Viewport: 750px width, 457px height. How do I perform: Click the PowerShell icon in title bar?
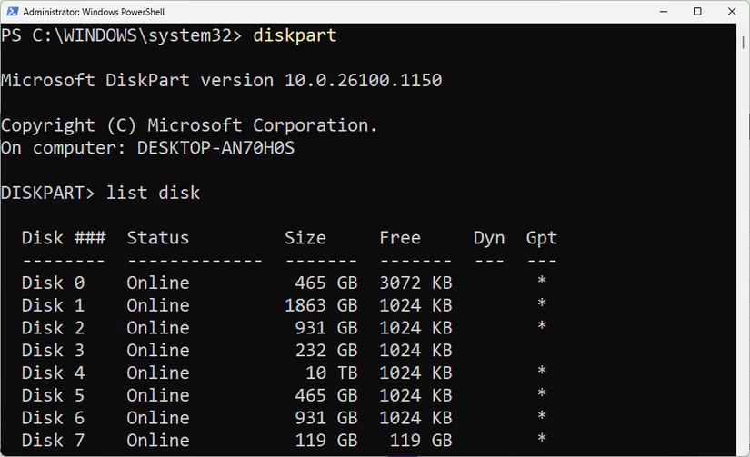[11, 12]
